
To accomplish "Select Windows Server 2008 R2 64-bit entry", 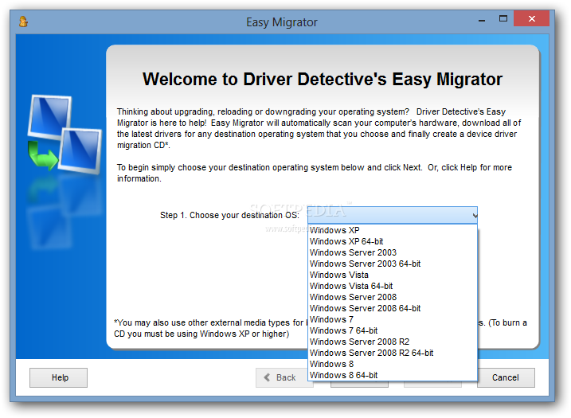I will click(392, 353).
